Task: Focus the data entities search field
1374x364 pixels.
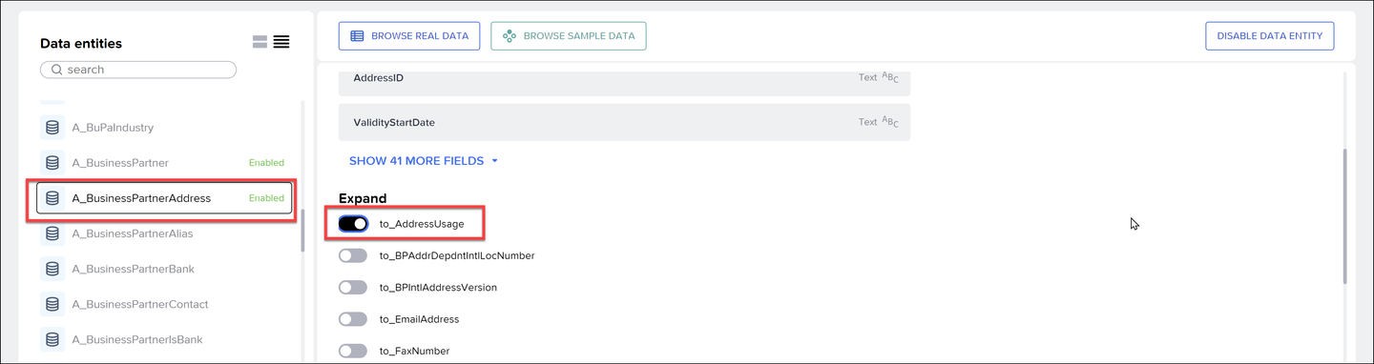Action: (138, 70)
